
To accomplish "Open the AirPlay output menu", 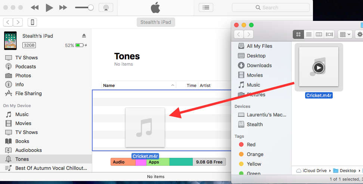I will coord(106,7).
